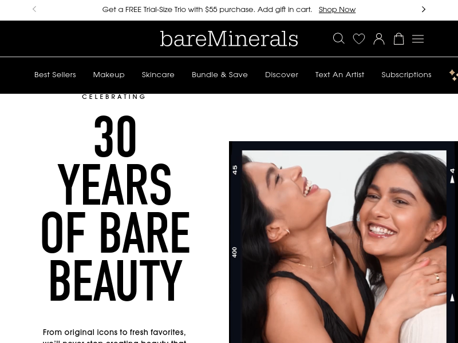458x343 pixels.
Task: Open the account profile icon
Action: 379,39
